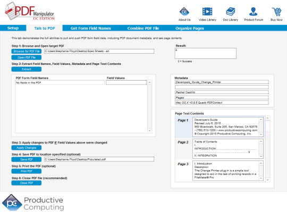Select the Talk to PDF tab
The image size is (287, 212).
(45, 28)
